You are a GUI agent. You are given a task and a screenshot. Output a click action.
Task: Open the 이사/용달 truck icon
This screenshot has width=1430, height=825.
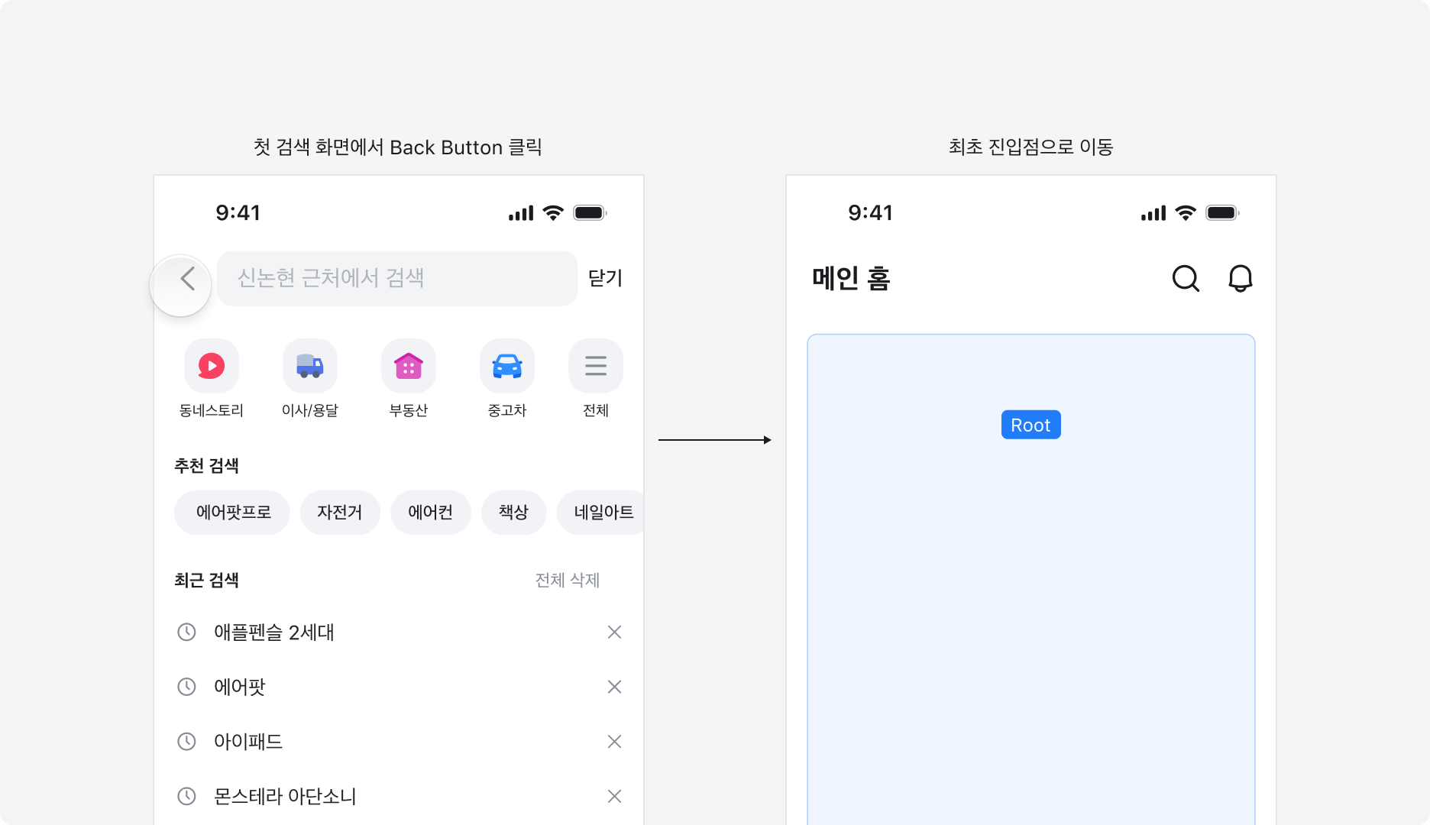click(x=310, y=366)
